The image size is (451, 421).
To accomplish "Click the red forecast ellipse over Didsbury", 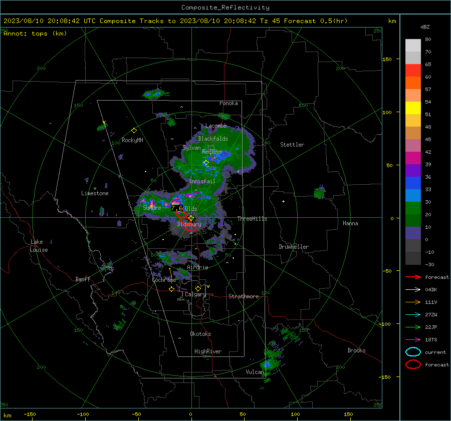I will (x=190, y=228).
